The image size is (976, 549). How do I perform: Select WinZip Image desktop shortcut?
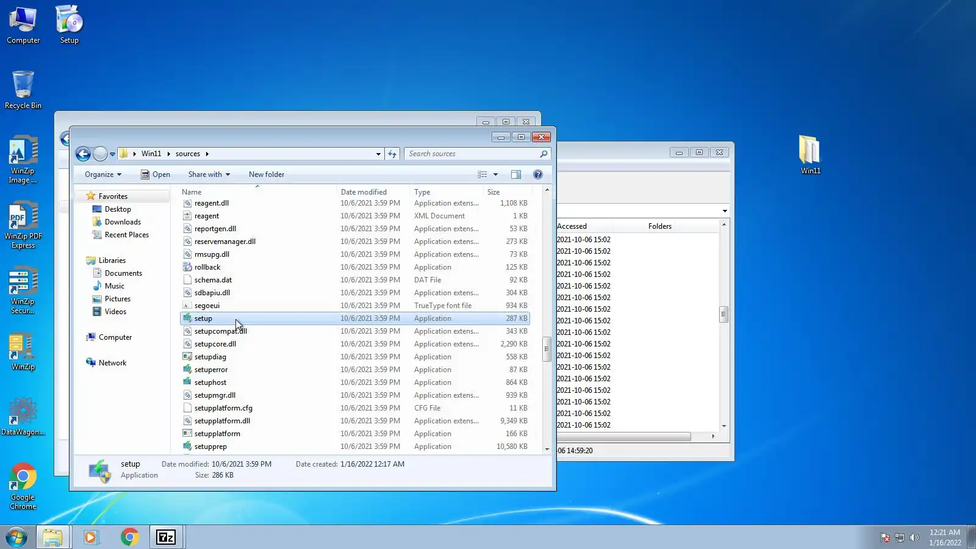click(23, 159)
